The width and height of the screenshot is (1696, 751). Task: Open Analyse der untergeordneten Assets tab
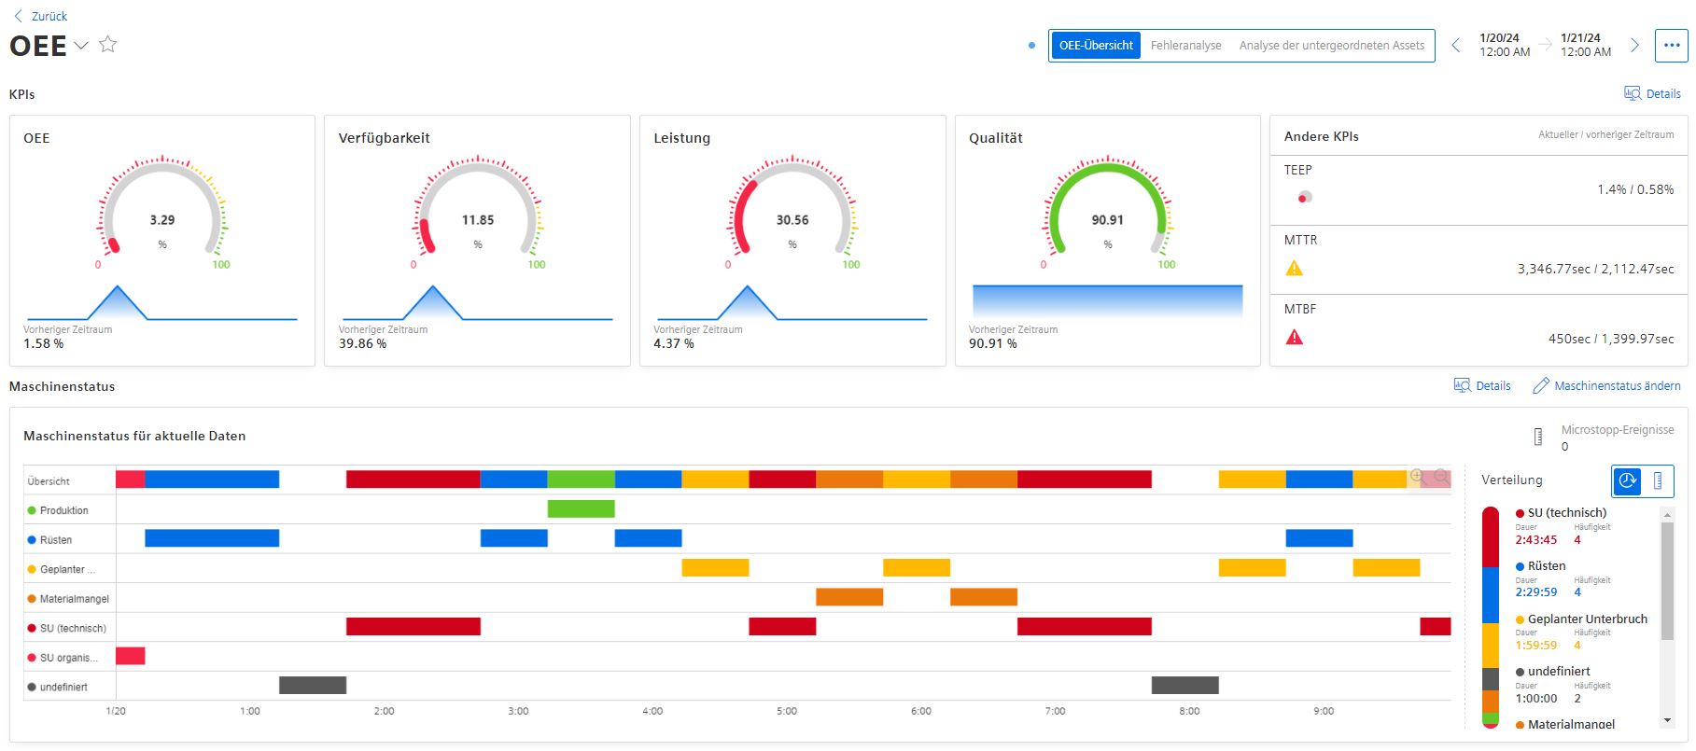pyautogui.click(x=1331, y=45)
